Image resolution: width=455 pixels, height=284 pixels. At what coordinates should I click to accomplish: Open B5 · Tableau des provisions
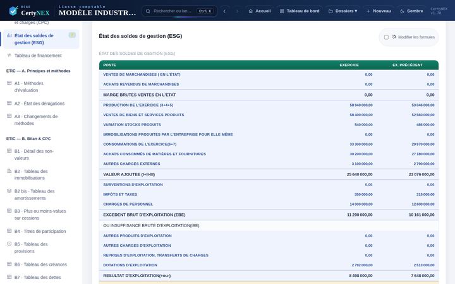(40, 247)
